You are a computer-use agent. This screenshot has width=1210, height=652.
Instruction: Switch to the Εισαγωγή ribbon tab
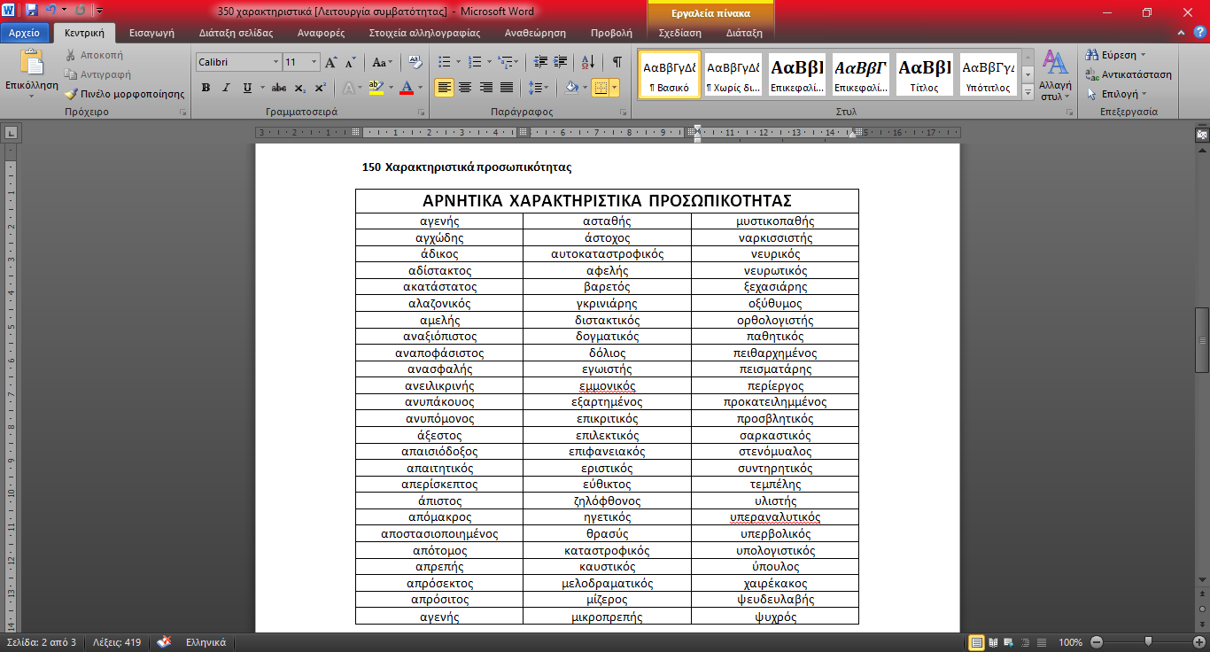[x=151, y=33]
